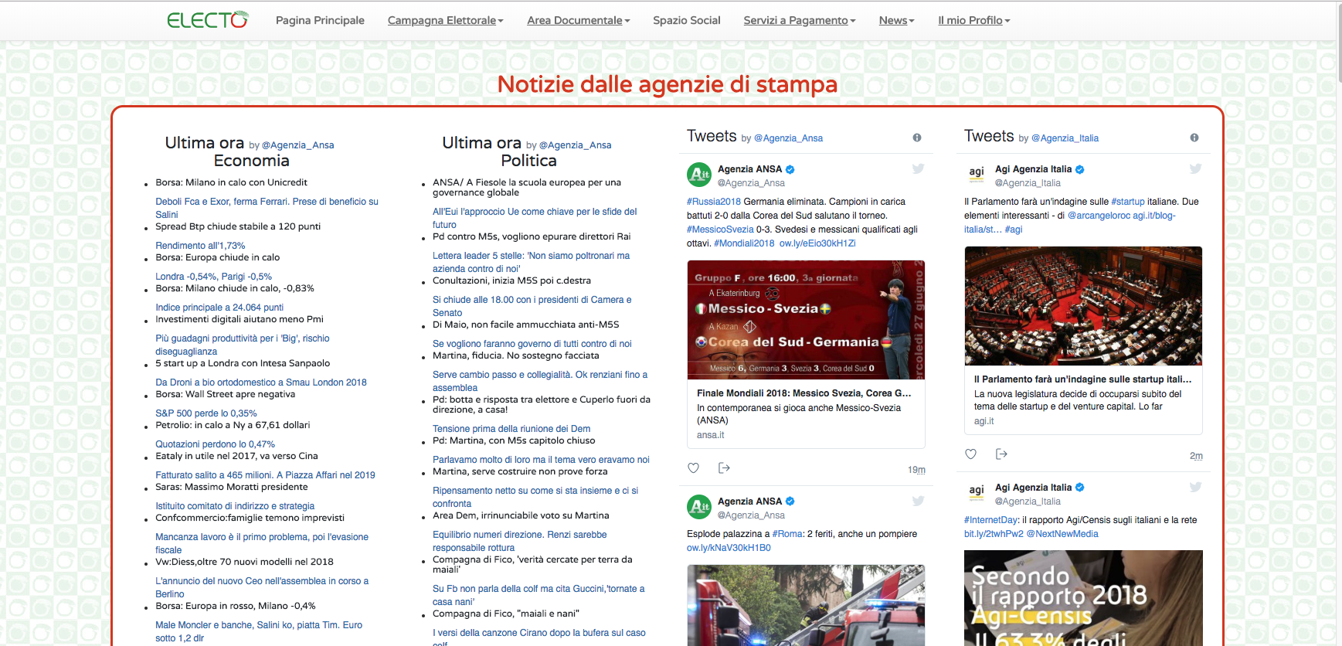Click the agi avatar on the startup indagine tweet

pyautogui.click(x=977, y=175)
